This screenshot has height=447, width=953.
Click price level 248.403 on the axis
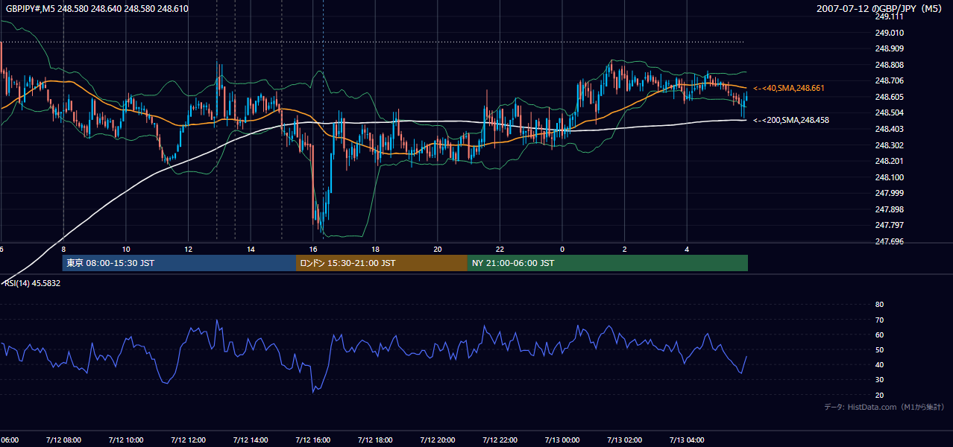pyautogui.click(x=889, y=129)
